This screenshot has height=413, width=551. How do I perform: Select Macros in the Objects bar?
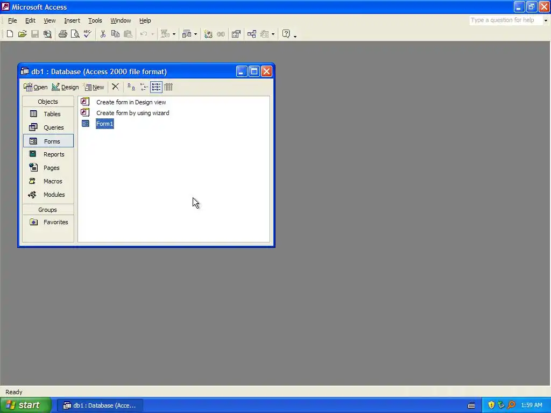tap(48, 181)
